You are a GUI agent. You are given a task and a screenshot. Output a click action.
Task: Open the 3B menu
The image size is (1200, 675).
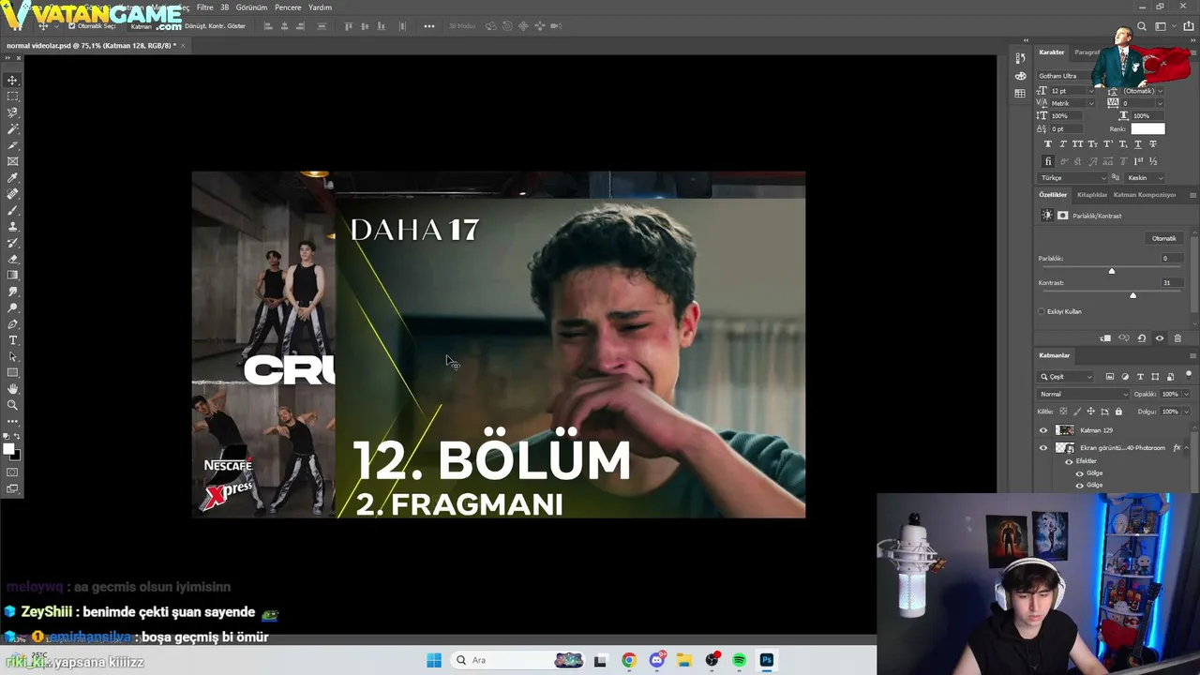tap(225, 7)
